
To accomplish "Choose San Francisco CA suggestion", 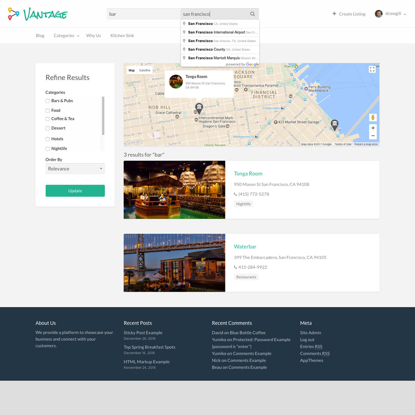I will [x=220, y=24].
